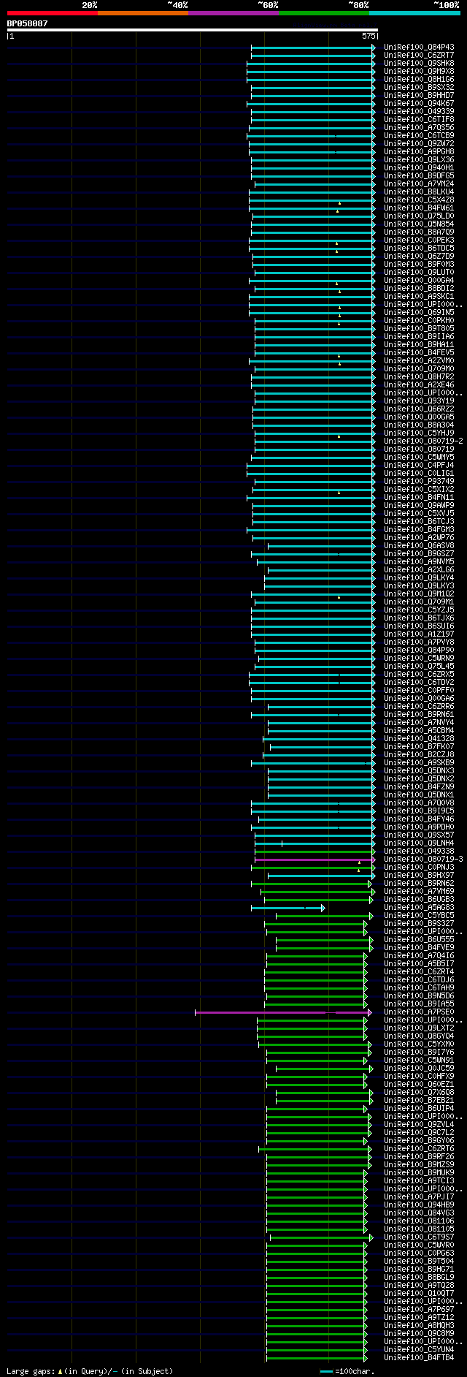Click the red 20% identity scale segment

pos(53,13)
